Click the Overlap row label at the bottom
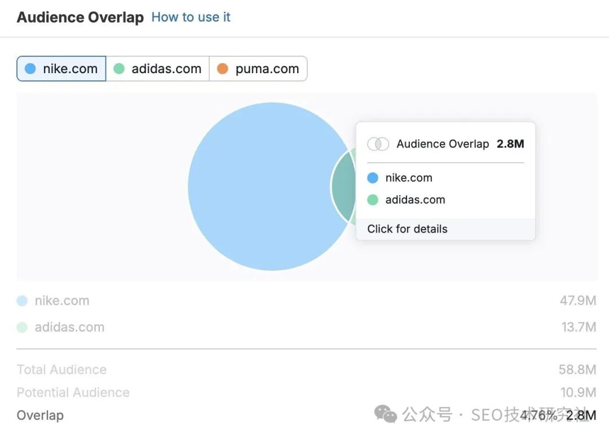This screenshot has width=609, height=439. pos(40,416)
